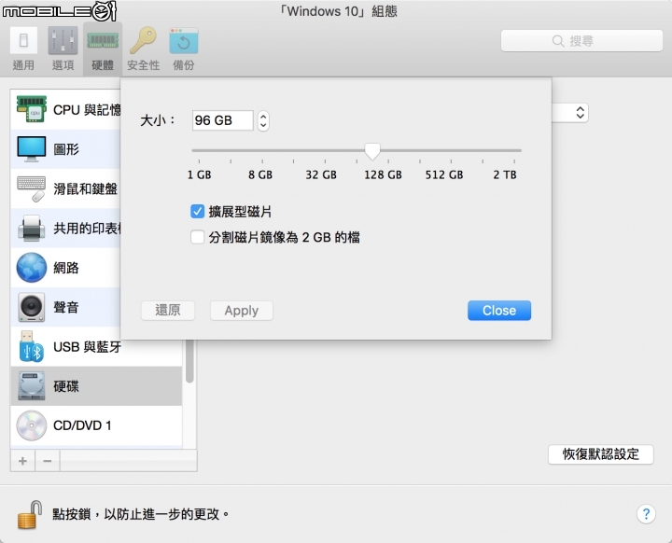Click the 搜尋 search field
Screen dimensions: 672x543
point(581,41)
